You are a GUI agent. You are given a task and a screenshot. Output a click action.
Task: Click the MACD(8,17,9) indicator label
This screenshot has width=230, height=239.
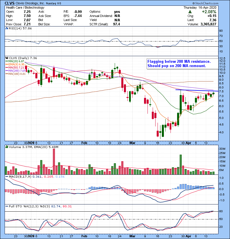click(20, 177)
